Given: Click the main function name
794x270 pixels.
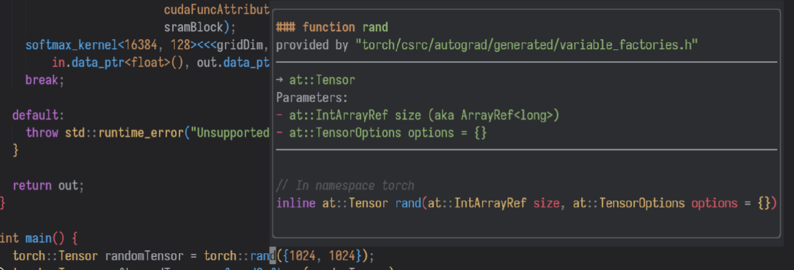Looking at the screenshot, I should pos(38,238).
